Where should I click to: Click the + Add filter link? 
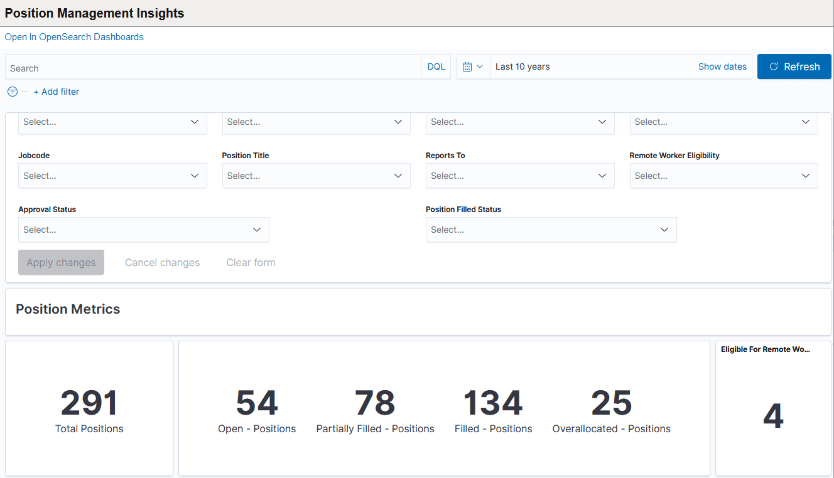(57, 92)
